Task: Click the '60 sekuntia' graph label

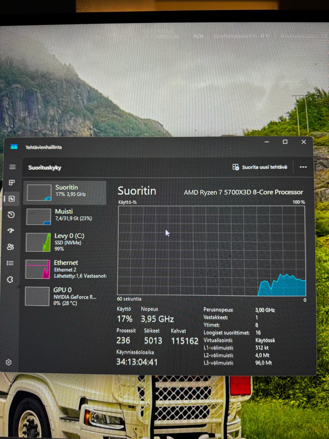Action: coord(129,299)
